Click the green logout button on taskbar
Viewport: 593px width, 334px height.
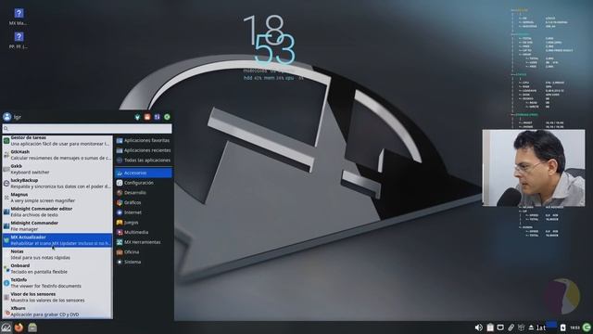[x=587, y=328]
